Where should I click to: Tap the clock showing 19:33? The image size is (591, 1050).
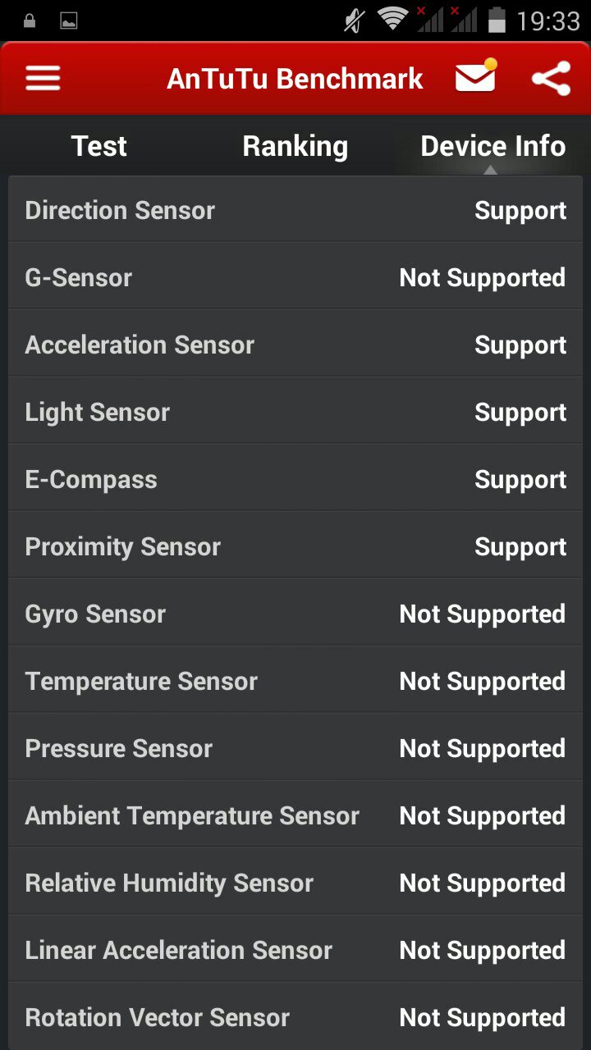(x=547, y=21)
